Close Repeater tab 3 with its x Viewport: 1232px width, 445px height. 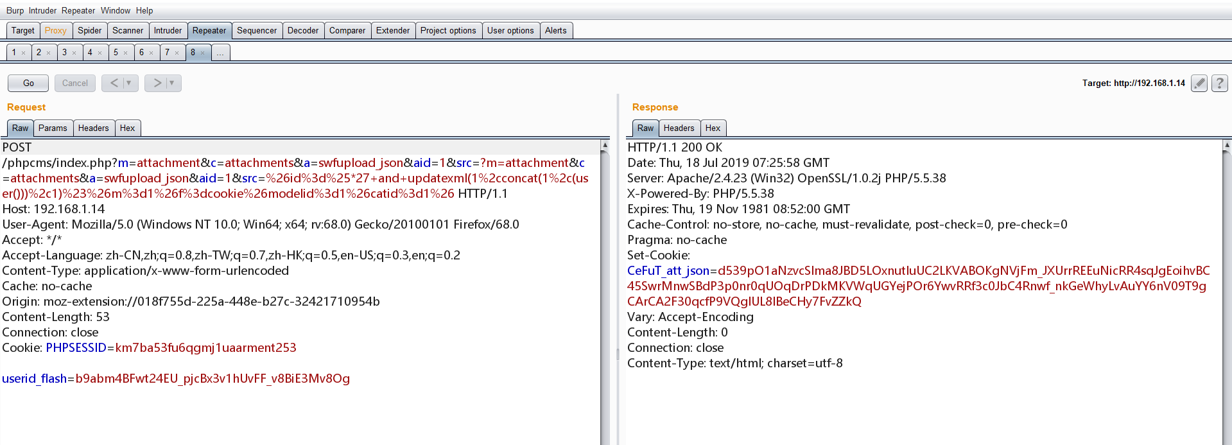click(x=74, y=53)
